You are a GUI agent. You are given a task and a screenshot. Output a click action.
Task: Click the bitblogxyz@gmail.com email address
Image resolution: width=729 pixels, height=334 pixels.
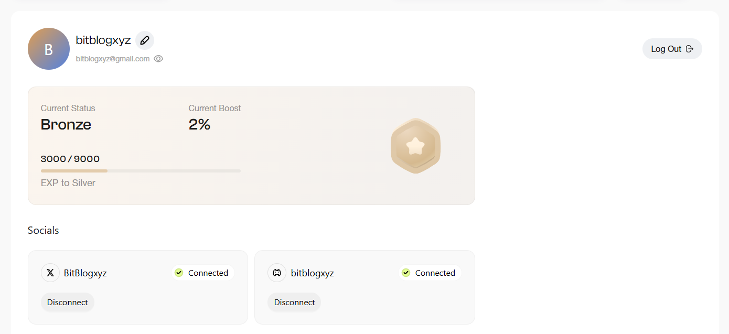point(113,59)
